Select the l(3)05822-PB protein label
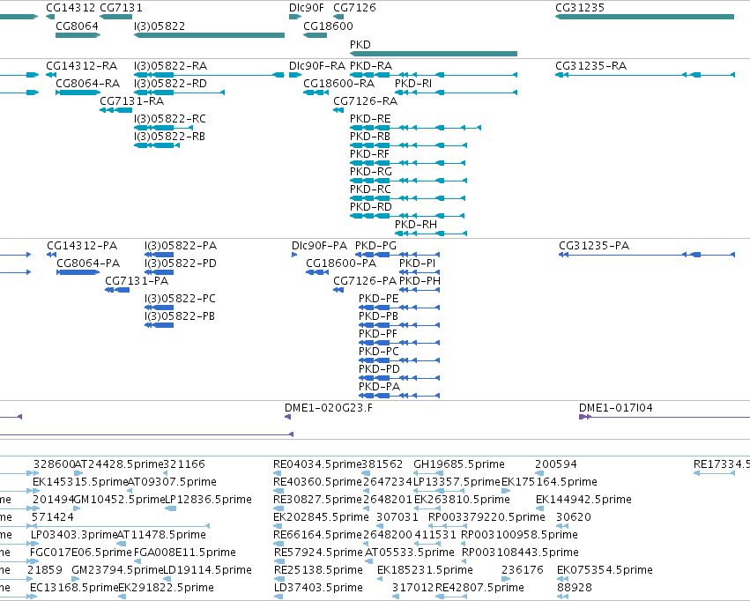750x601 pixels. point(180,316)
